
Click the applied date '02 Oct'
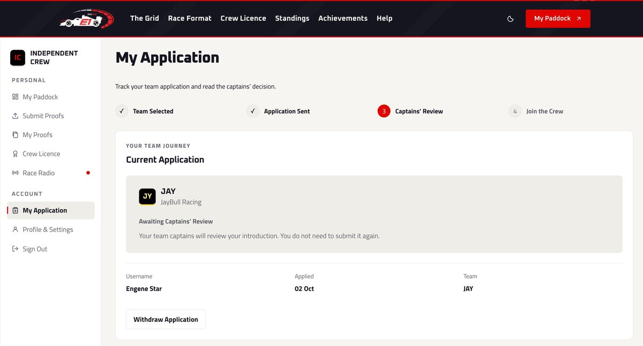tap(304, 289)
